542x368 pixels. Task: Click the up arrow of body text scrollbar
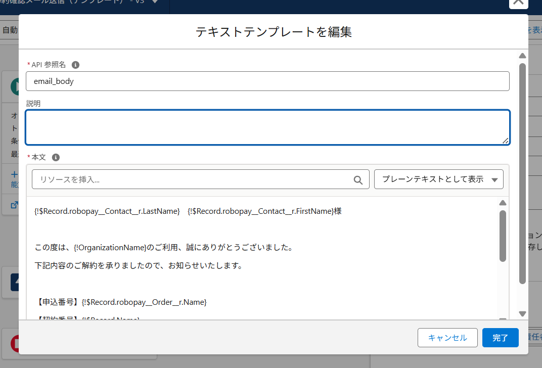(503, 203)
